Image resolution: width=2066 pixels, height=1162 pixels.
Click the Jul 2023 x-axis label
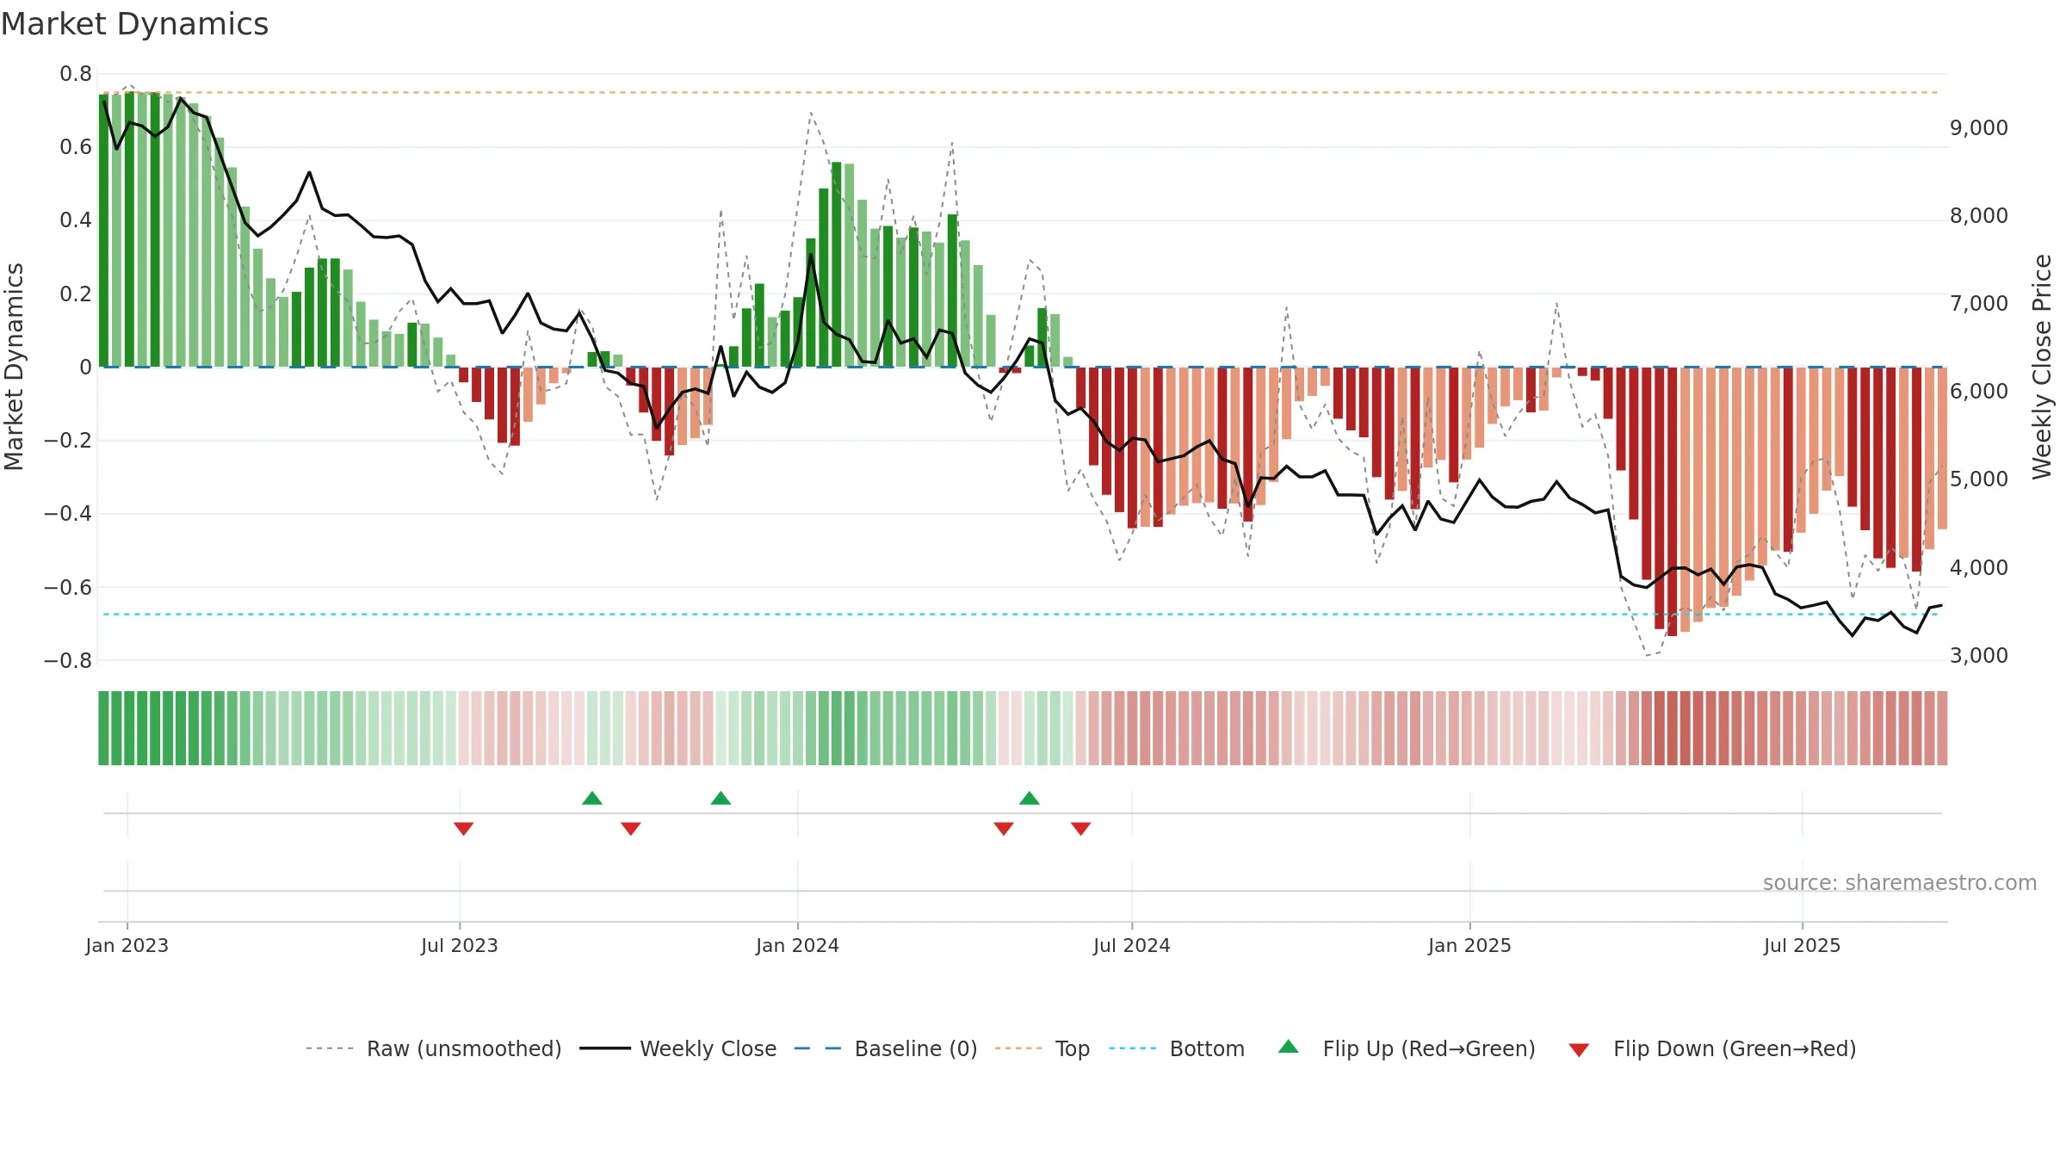(x=460, y=945)
